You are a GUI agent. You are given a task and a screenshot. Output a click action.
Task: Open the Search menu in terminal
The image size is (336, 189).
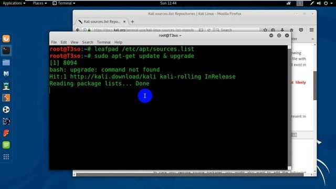point(88,42)
